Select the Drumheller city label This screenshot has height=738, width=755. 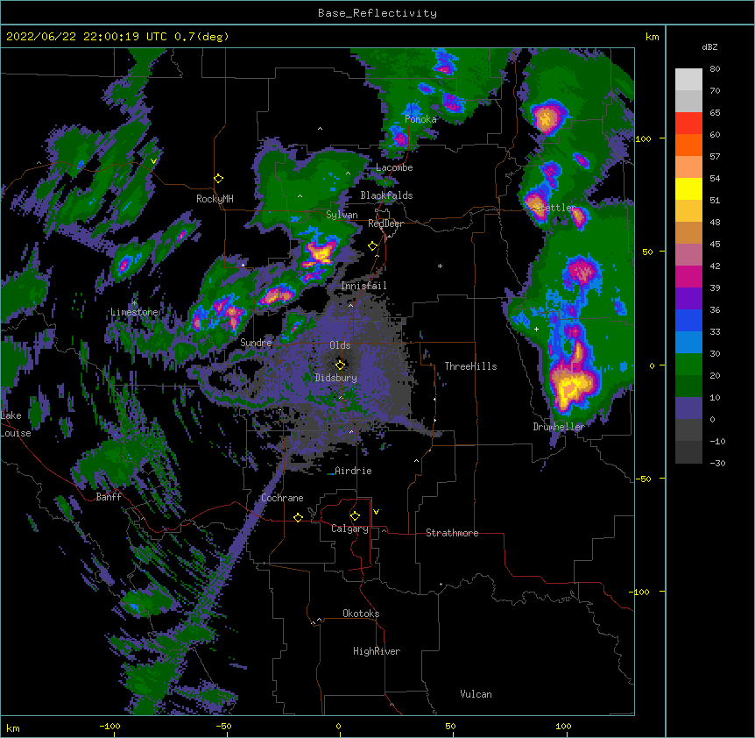[x=559, y=427]
